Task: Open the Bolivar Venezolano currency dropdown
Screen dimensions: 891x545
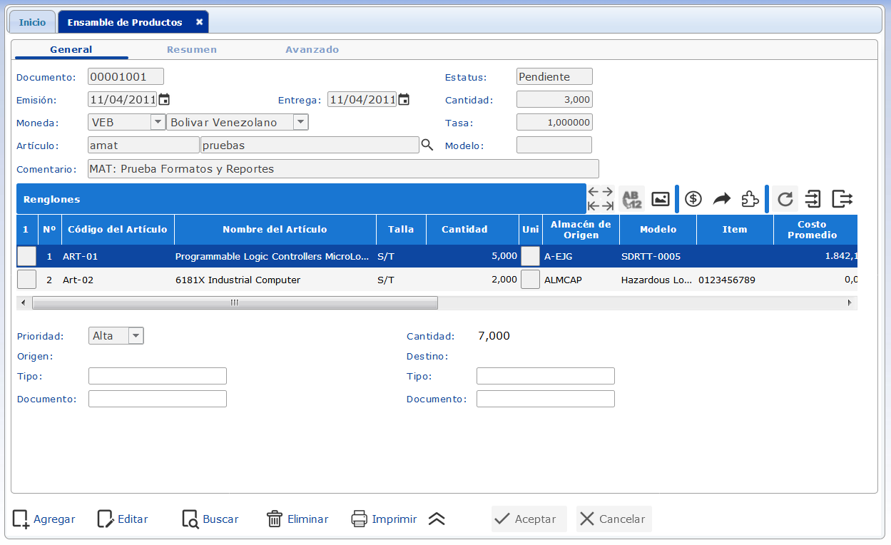Action: tap(301, 122)
